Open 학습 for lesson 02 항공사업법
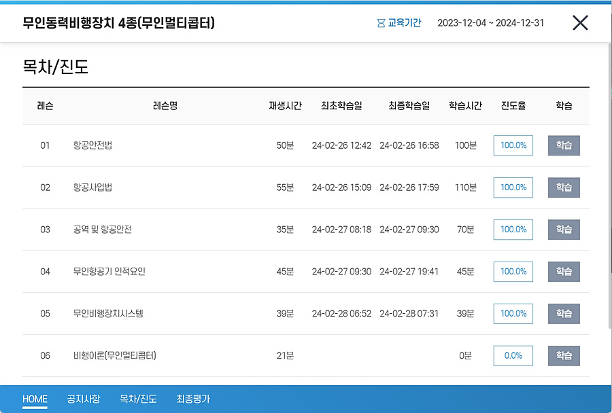 (x=564, y=187)
